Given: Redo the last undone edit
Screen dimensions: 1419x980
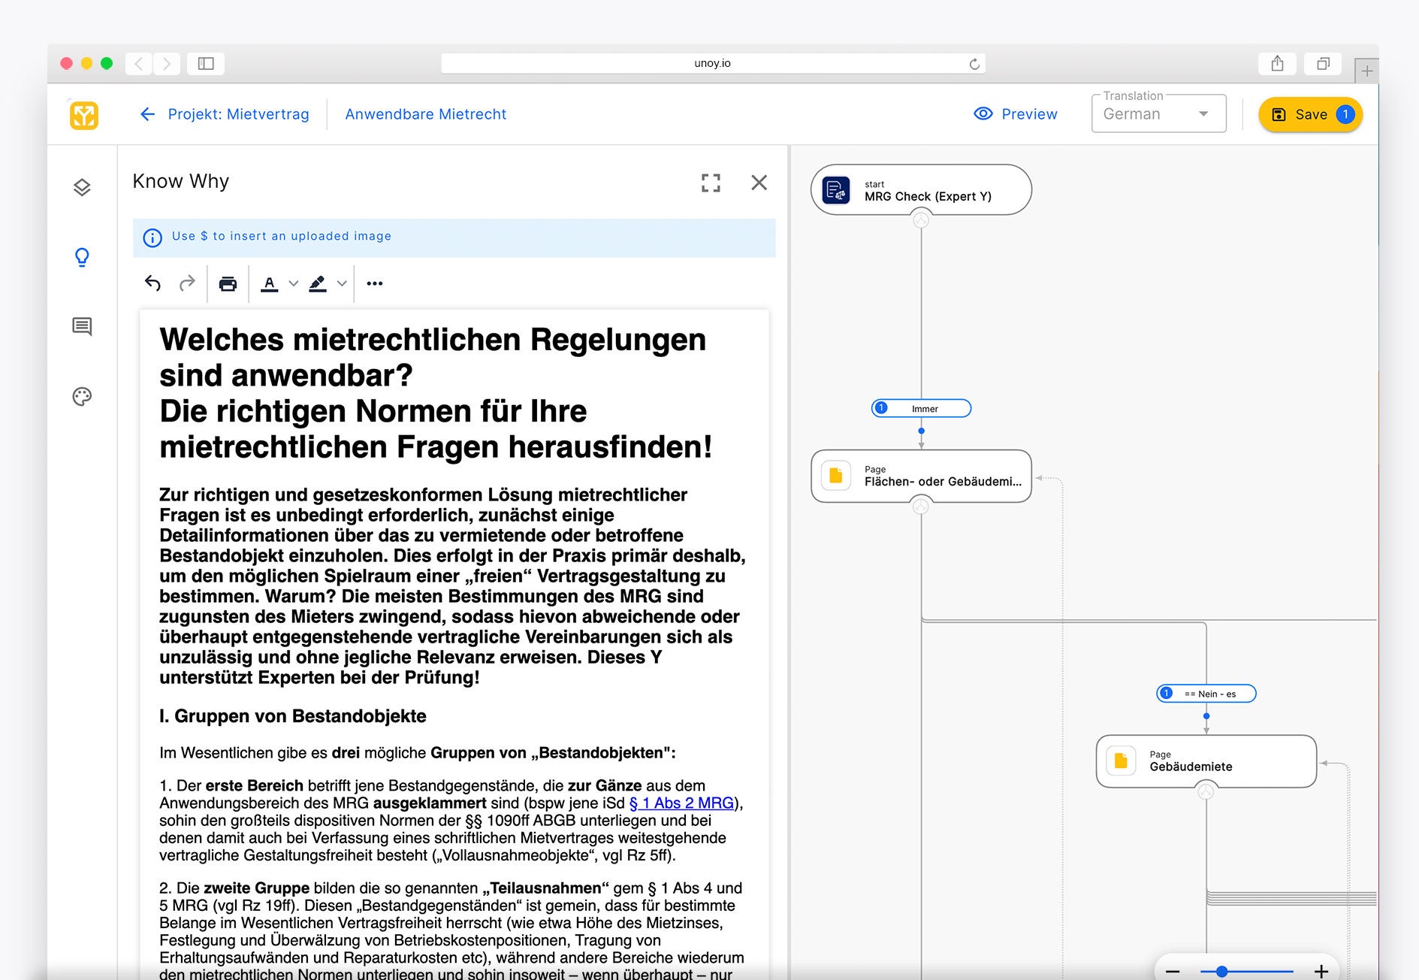Looking at the screenshot, I should (187, 283).
